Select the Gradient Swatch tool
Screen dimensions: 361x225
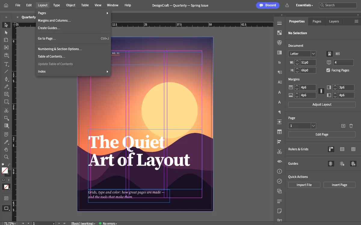(x=6, y=126)
